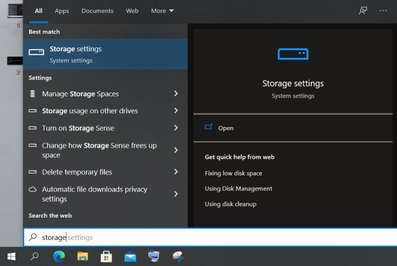Open Fixing low disk space help link
Image resolution: width=397 pixels, height=266 pixels.
click(233, 174)
